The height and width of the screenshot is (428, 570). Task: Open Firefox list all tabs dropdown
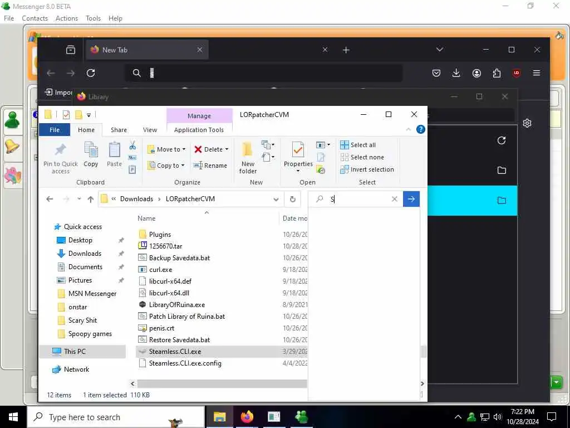[x=440, y=50]
